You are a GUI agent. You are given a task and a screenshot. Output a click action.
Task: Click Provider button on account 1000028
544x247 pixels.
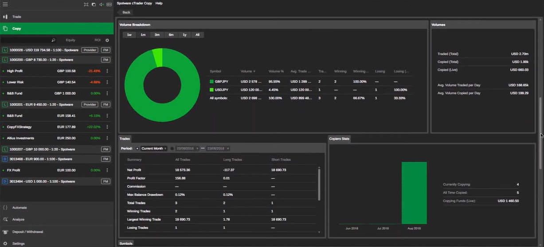[90, 50]
